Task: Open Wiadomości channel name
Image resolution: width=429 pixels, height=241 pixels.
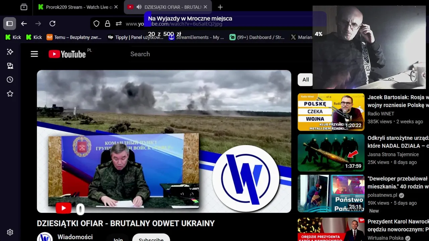Action: [75, 237]
